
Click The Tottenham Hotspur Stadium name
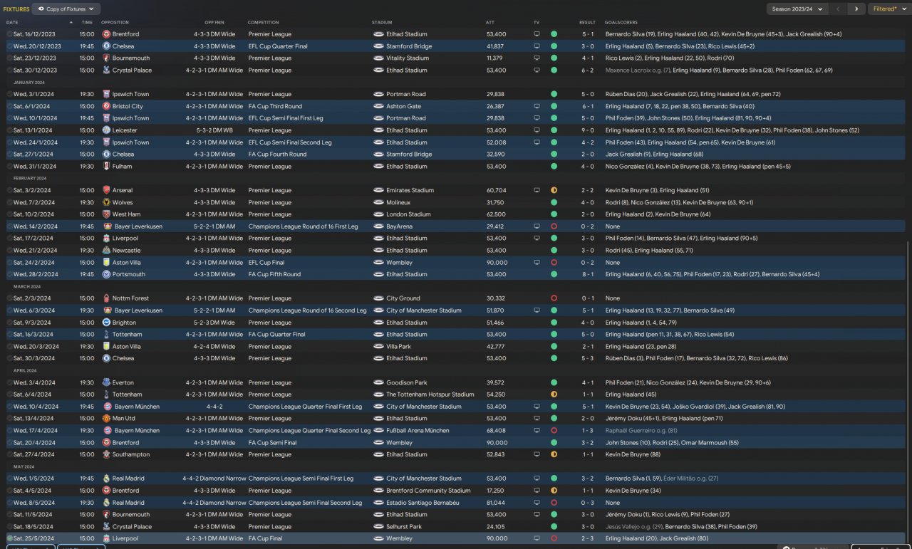(430, 394)
